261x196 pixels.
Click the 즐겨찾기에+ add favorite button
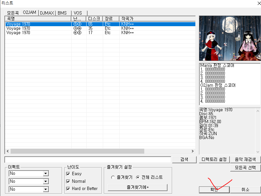(x=138, y=187)
